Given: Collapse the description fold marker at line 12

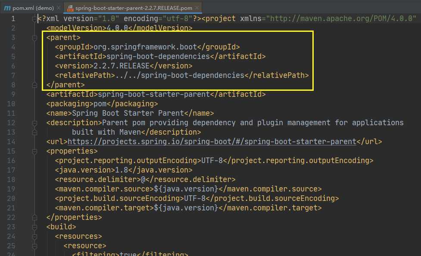Looking at the screenshot, I should (x=34, y=123).
